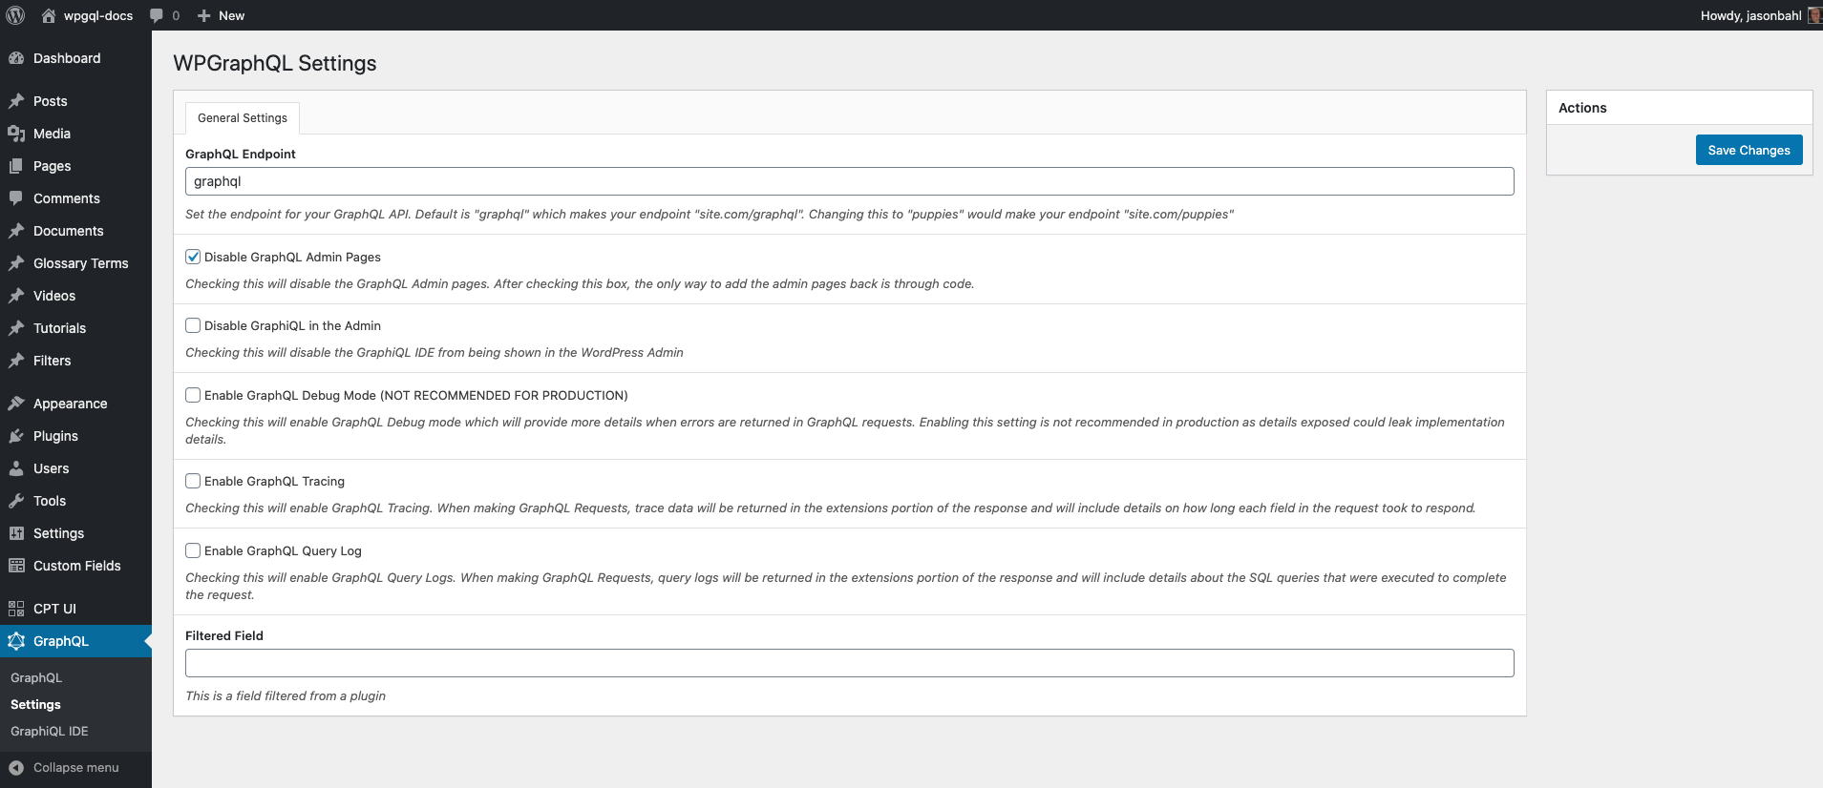Click the Documents pin icon
Image resolution: width=1823 pixels, height=788 pixels.
click(16, 231)
